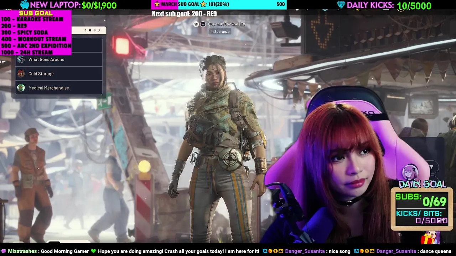Click the trader portrait beside Medical Merchandise
The image size is (456, 256).
tap(21, 88)
